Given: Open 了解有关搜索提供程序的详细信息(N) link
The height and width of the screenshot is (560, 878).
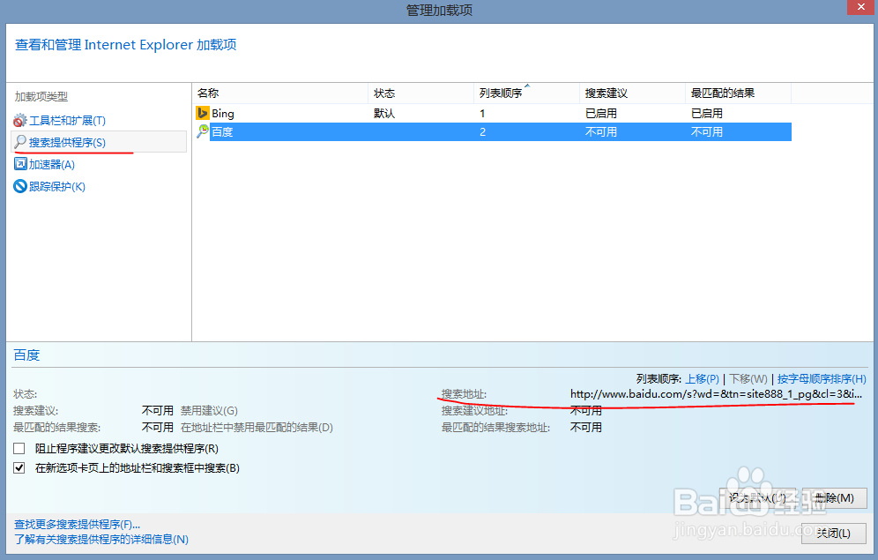Looking at the screenshot, I should coord(100,540).
